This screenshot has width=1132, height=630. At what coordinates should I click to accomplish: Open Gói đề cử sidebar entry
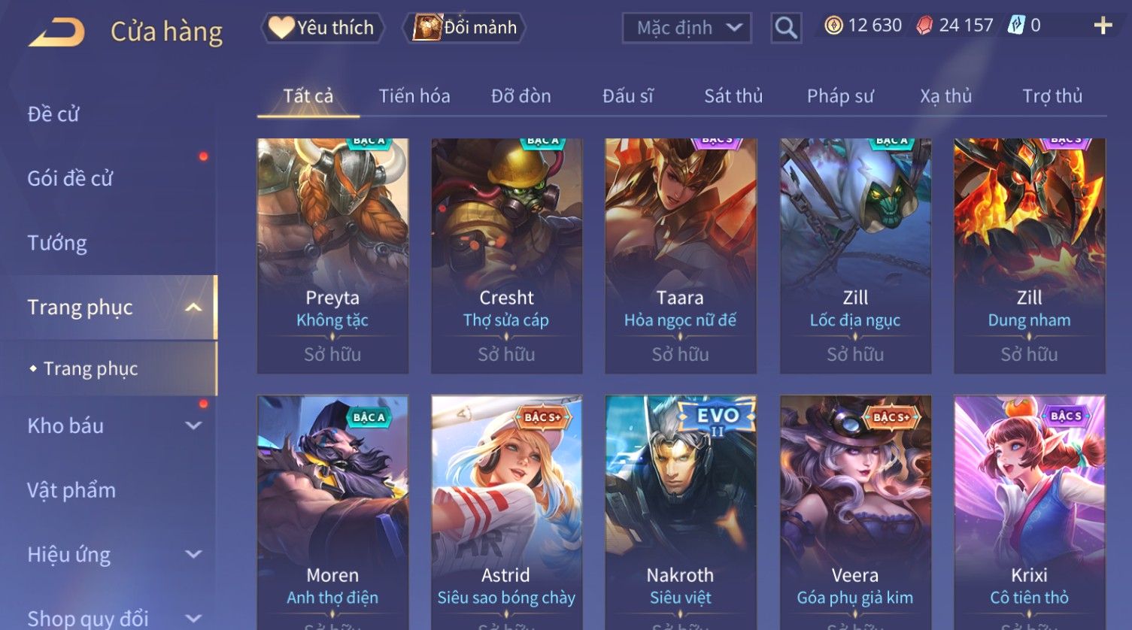70,178
